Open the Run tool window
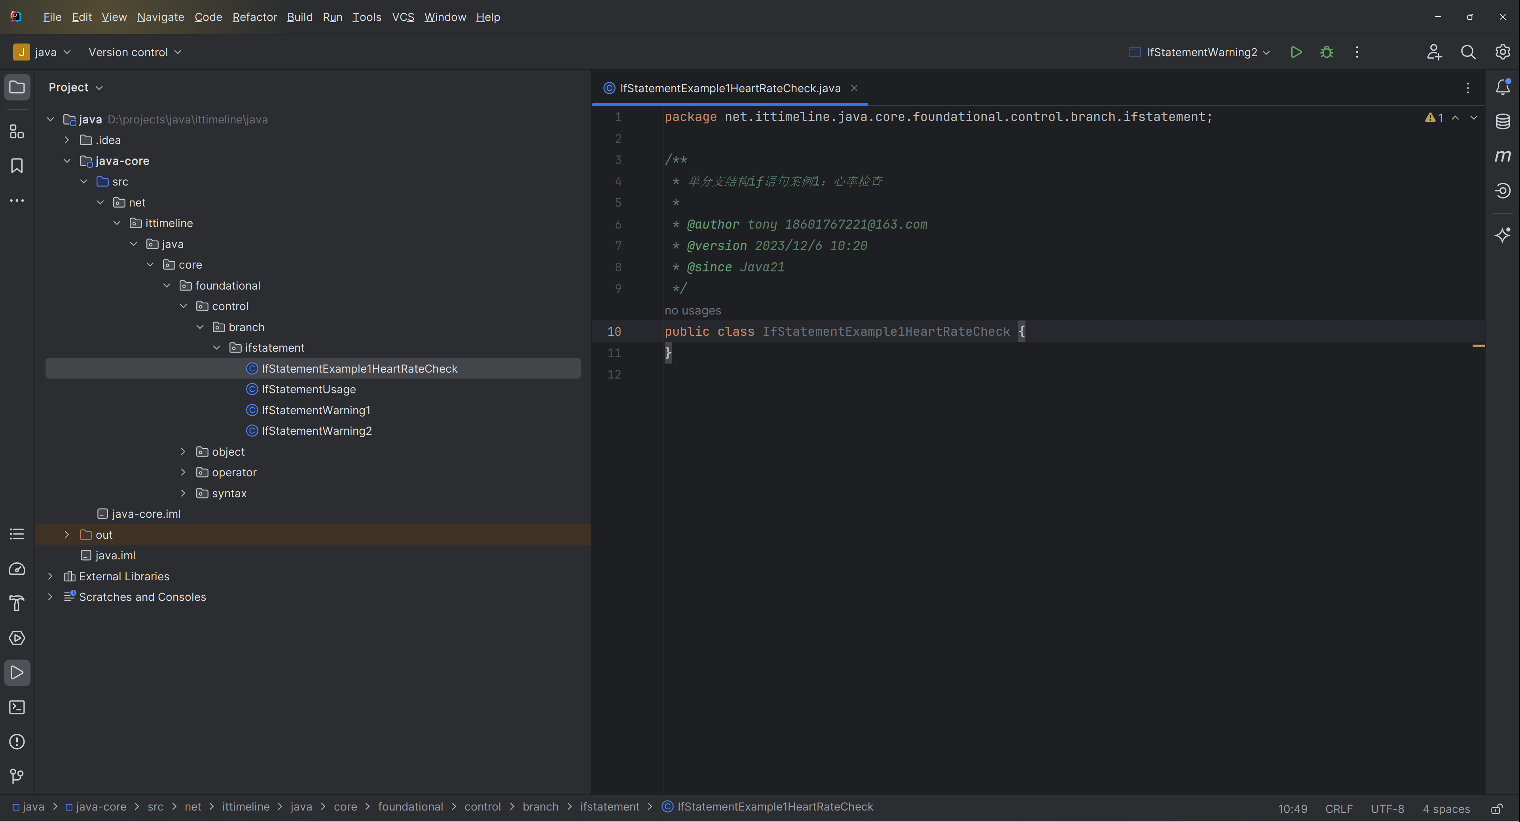The height and width of the screenshot is (822, 1520). tap(17, 673)
